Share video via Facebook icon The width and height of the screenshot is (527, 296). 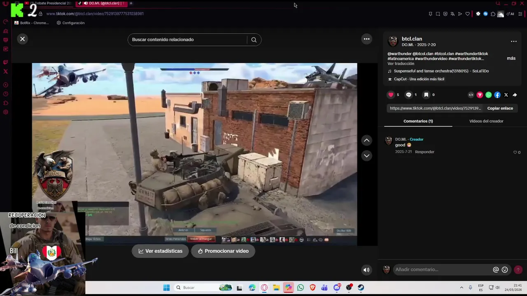coord(497,95)
